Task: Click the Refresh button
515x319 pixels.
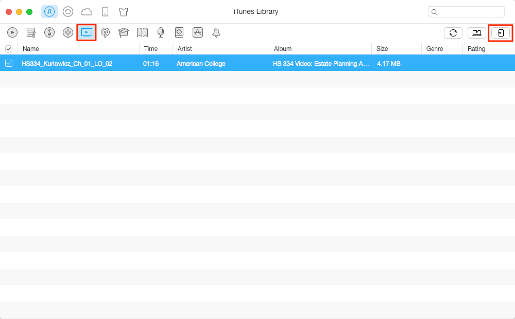Action: 453,33
